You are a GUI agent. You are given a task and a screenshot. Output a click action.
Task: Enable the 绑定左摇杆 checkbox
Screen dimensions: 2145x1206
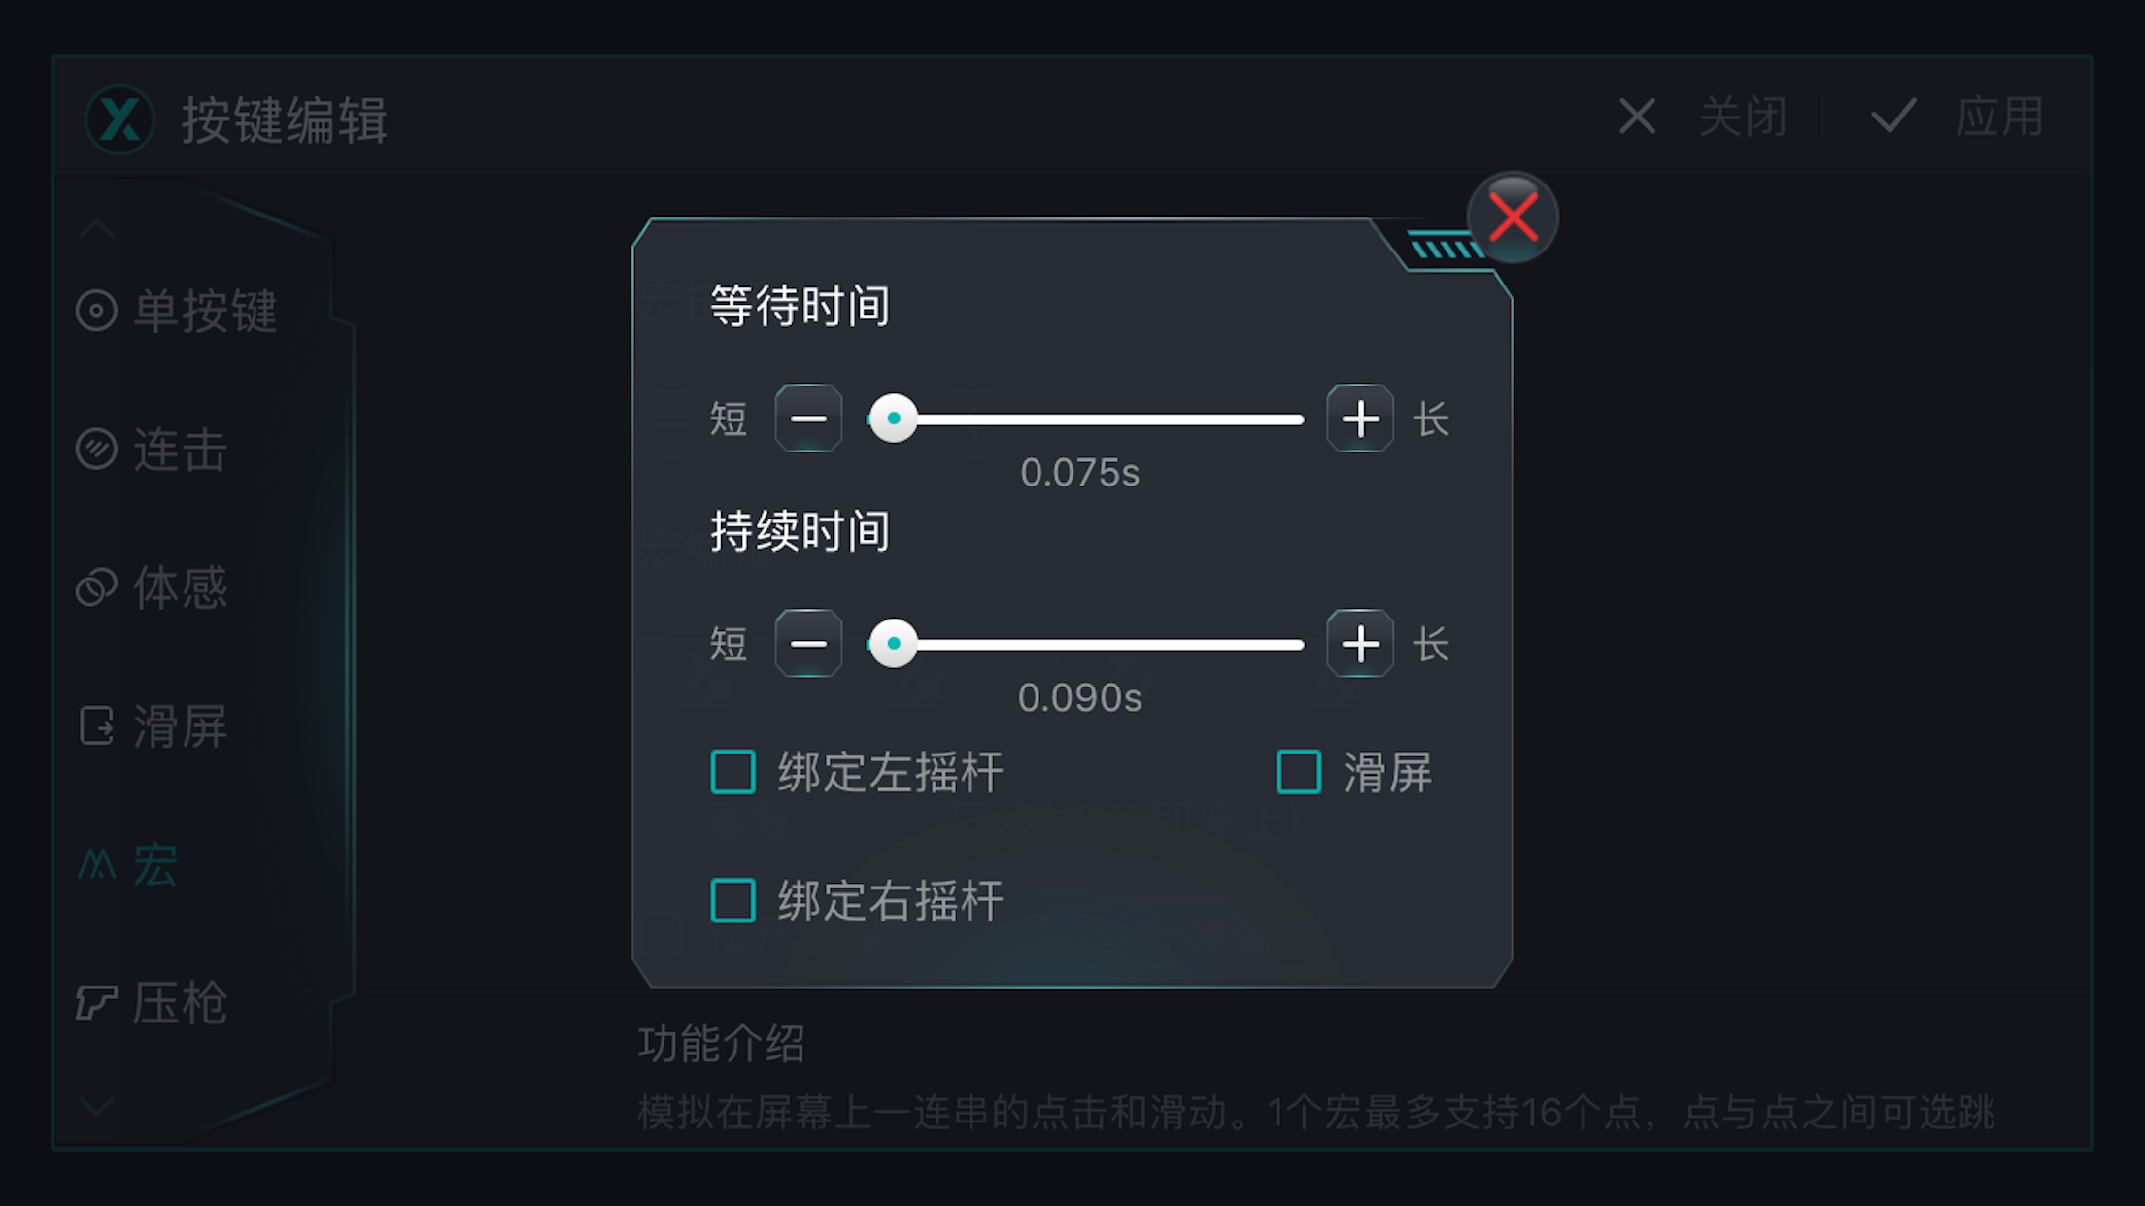coord(732,771)
